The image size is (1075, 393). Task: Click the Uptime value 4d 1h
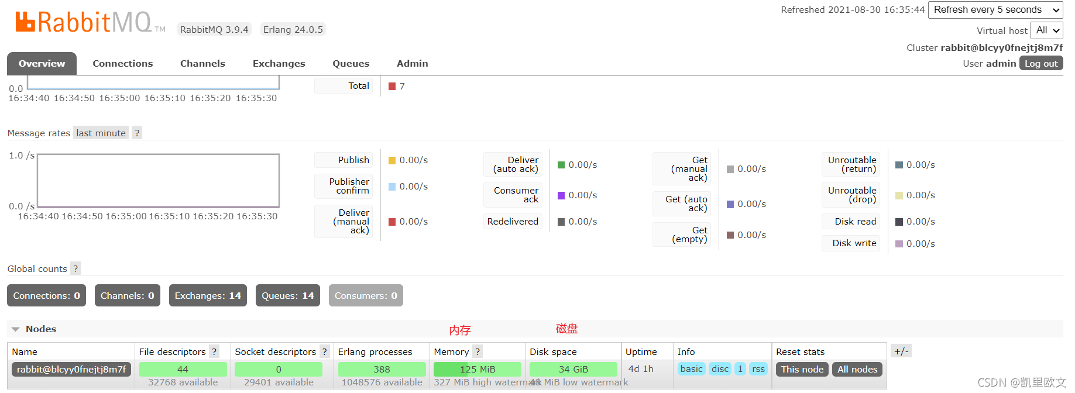tap(641, 368)
